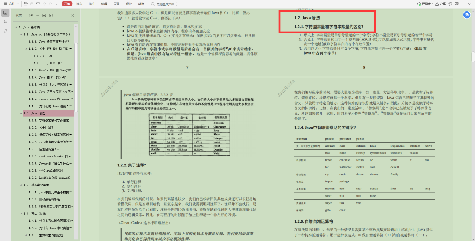Go to bookmark '1.1.5. 什么是 Java 程序的主…'
475x241 pixels.
click(x=51, y=85)
